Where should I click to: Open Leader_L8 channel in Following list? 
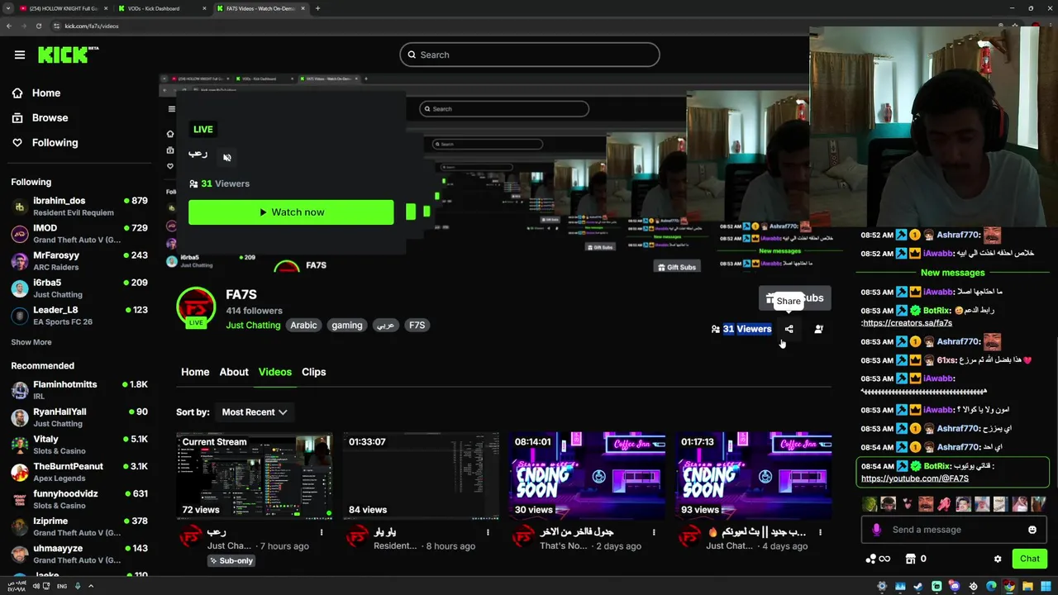(79, 316)
